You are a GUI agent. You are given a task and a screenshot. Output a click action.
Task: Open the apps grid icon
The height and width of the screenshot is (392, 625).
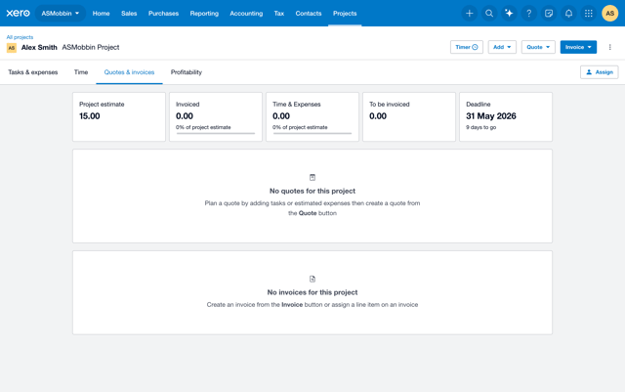pyautogui.click(x=589, y=13)
